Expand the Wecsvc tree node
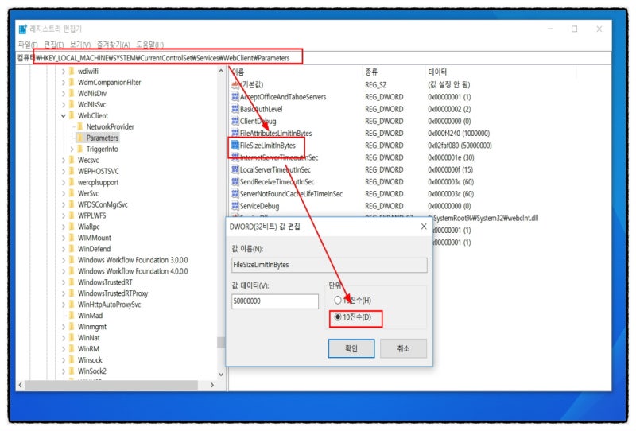Viewport: 636px width, 431px height. [64, 161]
